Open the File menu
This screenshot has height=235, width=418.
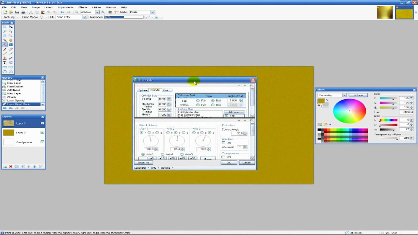tap(4, 7)
